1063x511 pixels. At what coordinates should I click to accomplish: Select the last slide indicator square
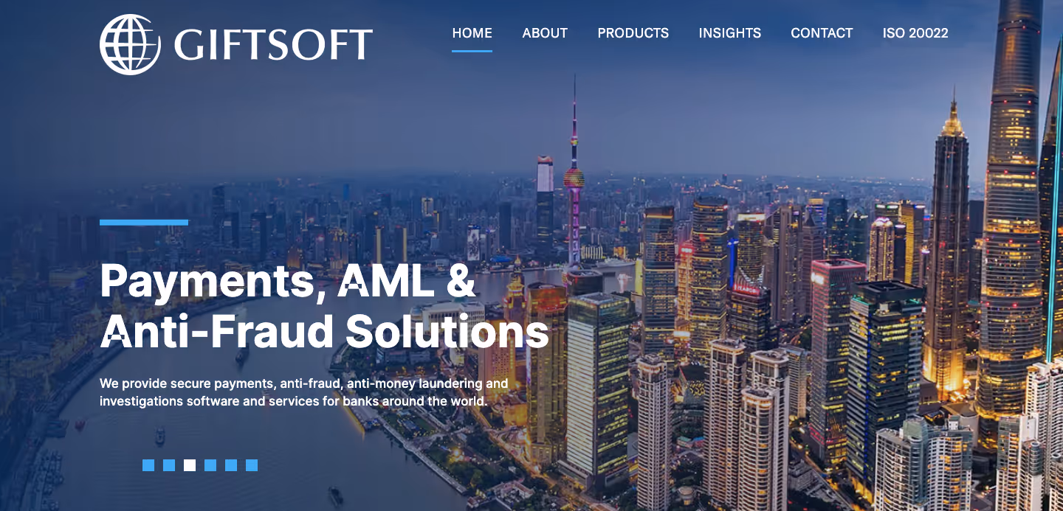coord(252,465)
